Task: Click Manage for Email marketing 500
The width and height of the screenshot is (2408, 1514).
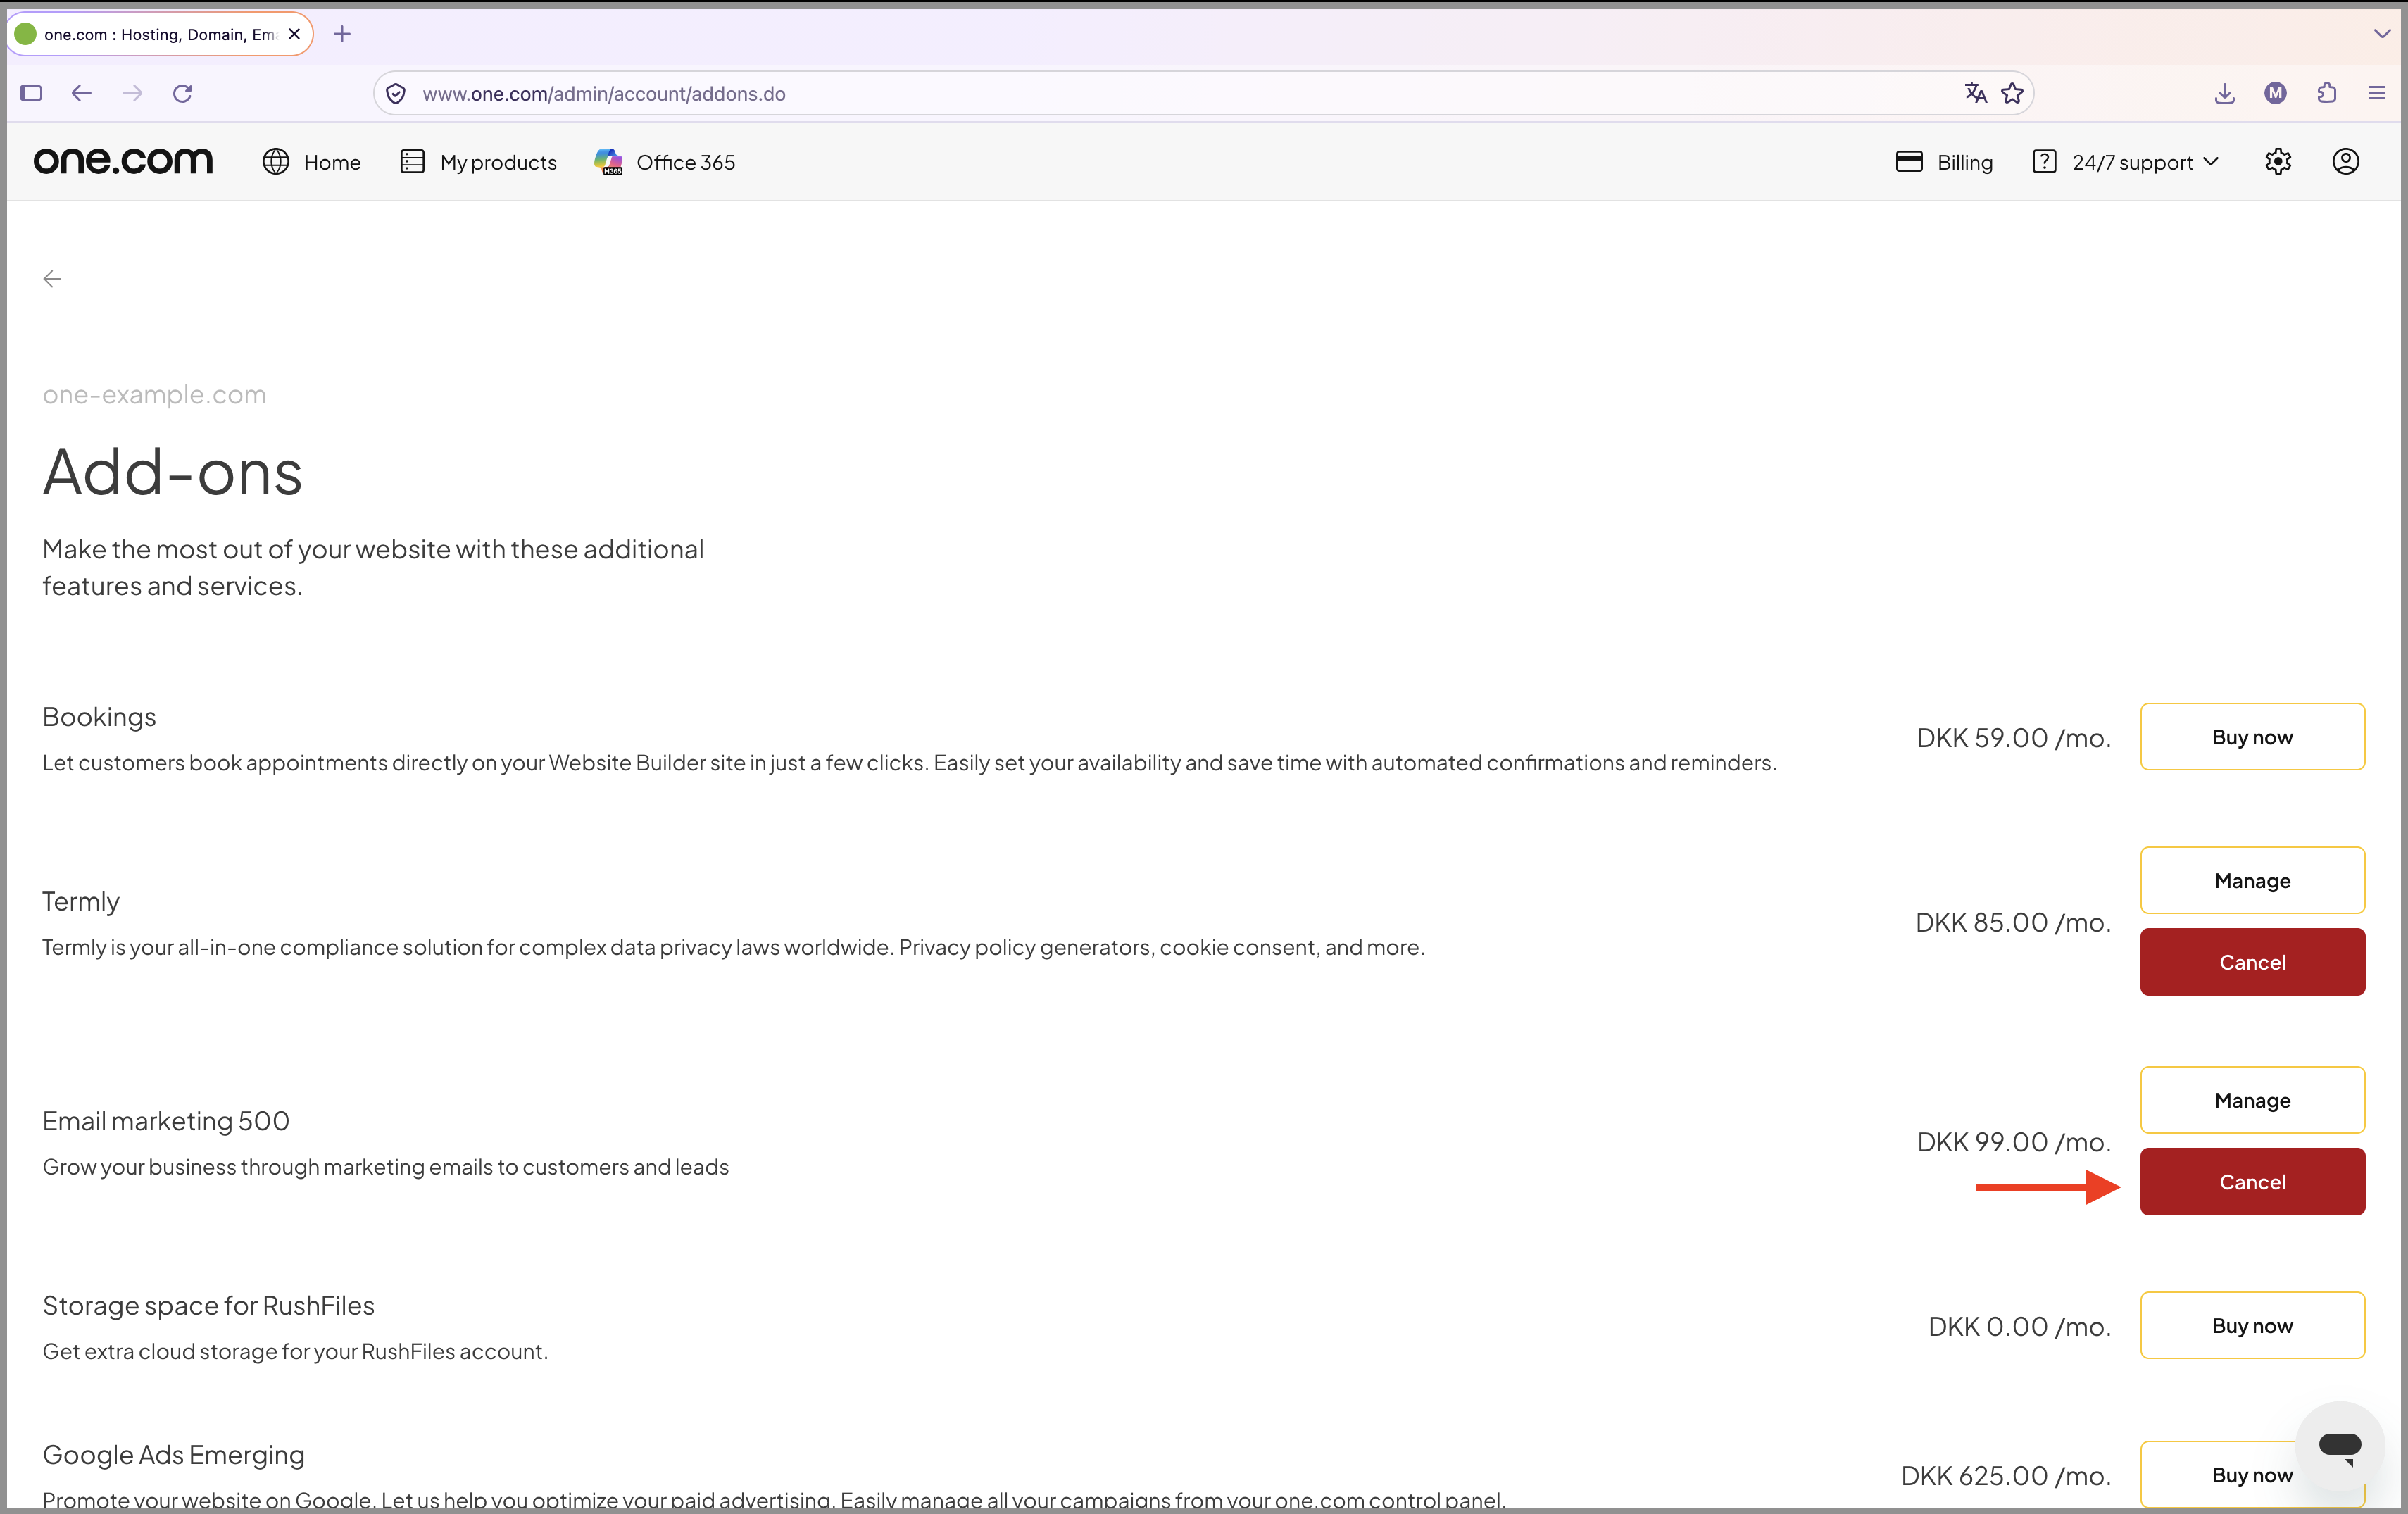Action: (2252, 1100)
